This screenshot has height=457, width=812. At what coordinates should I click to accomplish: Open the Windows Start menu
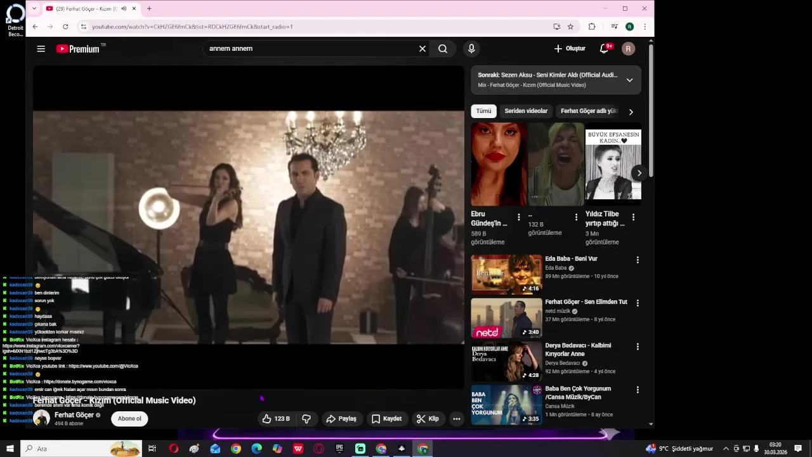[x=10, y=449]
